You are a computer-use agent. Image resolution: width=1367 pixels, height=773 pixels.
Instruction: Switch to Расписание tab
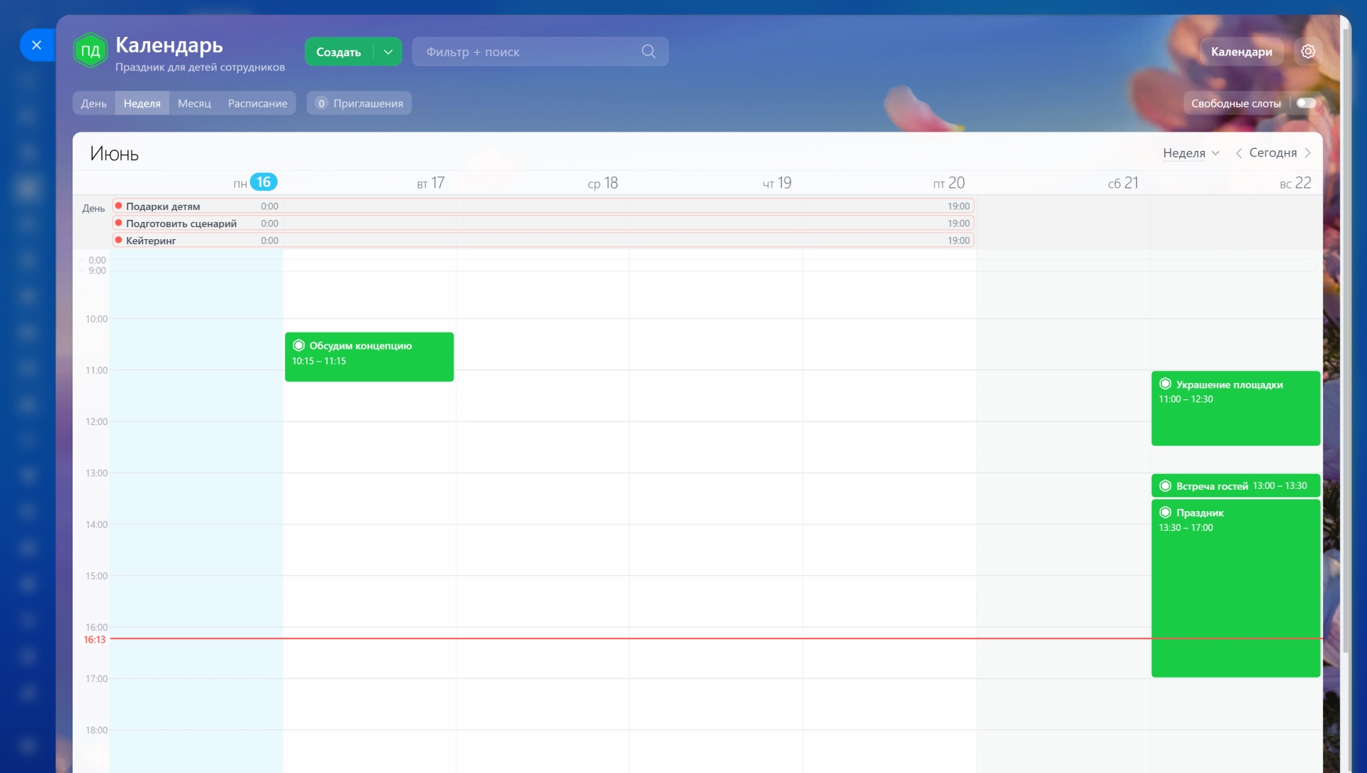258,103
